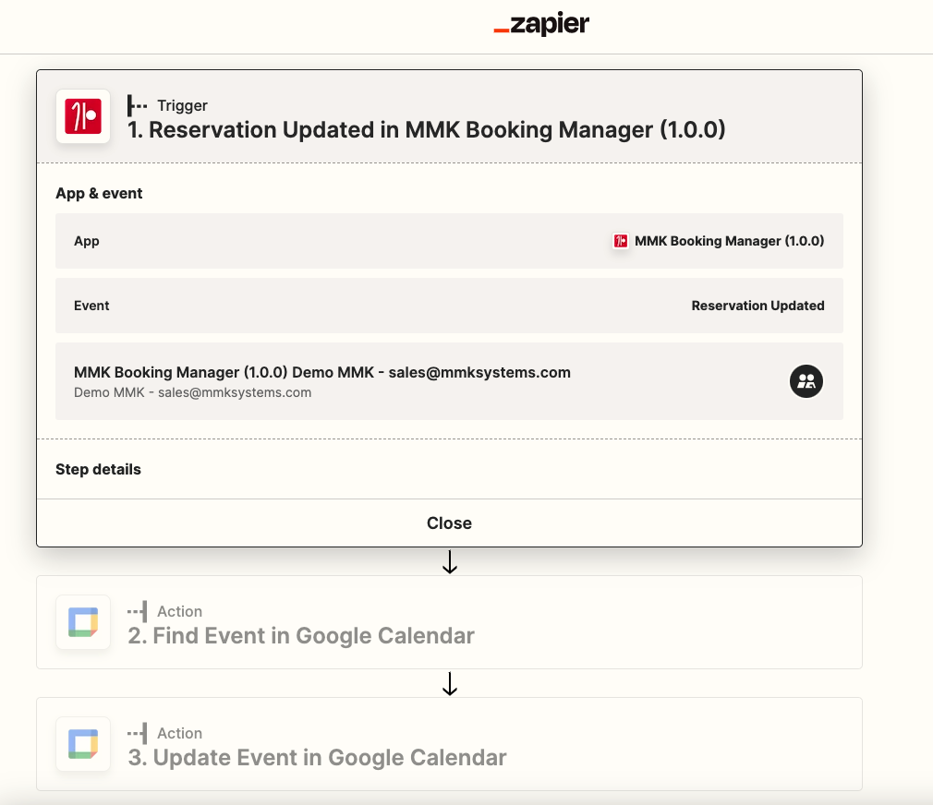Click the Google Calendar icon on step 2
933x805 pixels.
(x=83, y=622)
